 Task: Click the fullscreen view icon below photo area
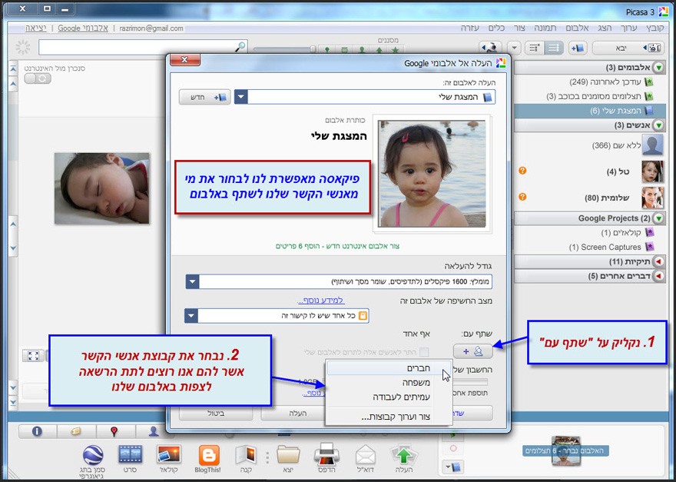[x=33, y=356]
